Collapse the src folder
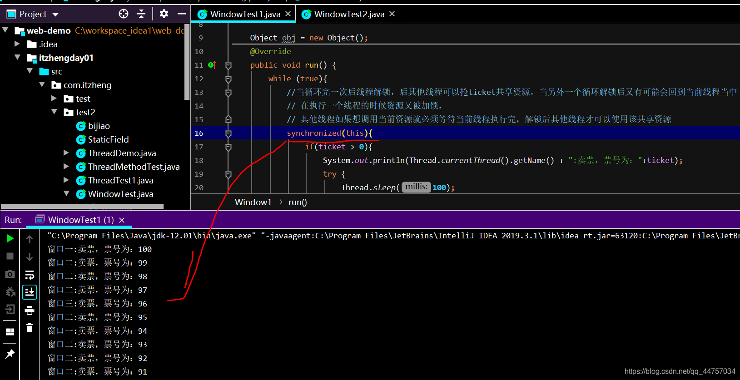This screenshot has height=380, width=740. [30, 71]
